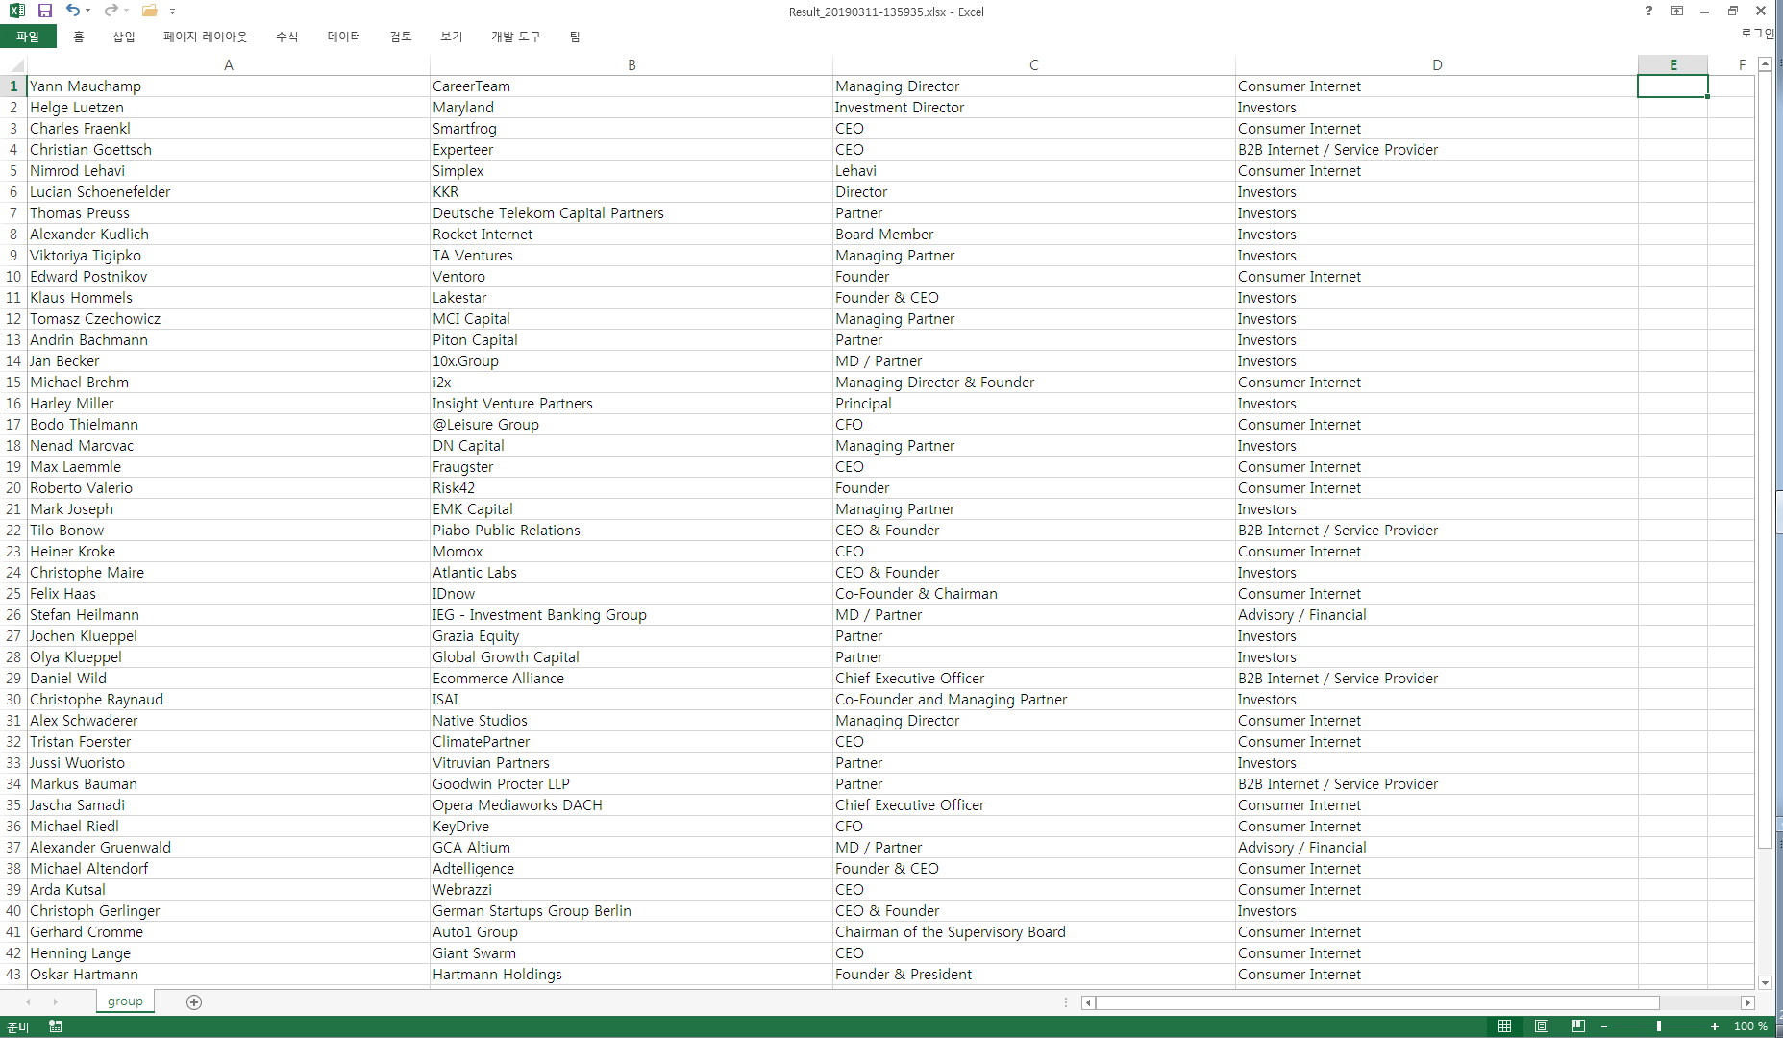Expand Customize Quick Access Toolbar dropdown
This screenshot has height=1038, width=1783.
173,12
